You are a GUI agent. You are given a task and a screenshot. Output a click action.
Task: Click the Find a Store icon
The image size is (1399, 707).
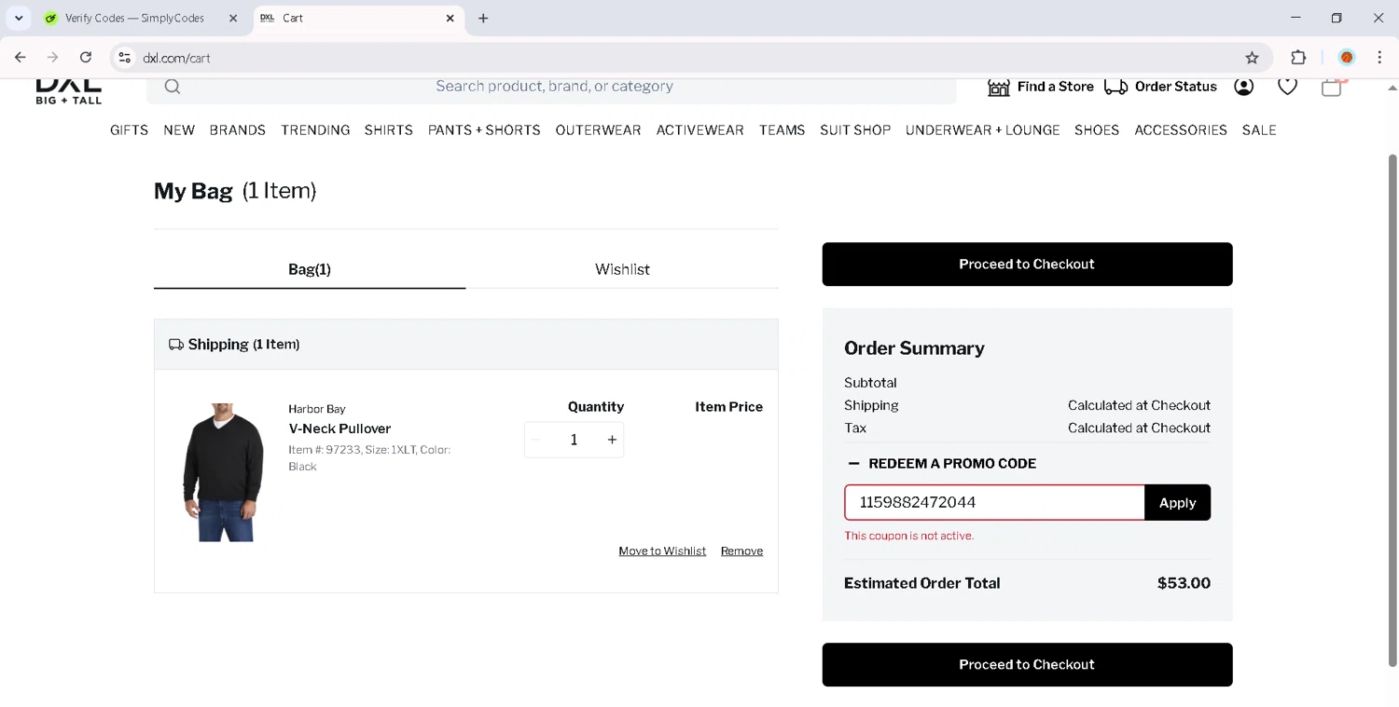click(998, 87)
